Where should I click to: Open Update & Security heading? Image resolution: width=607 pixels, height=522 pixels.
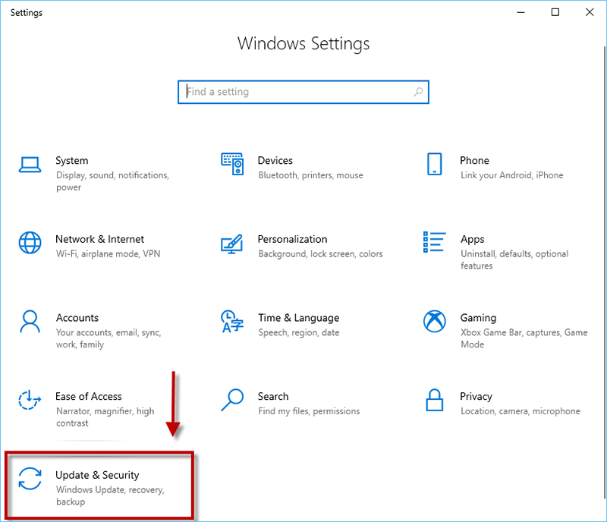pyautogui.click(x=97, y=475)
